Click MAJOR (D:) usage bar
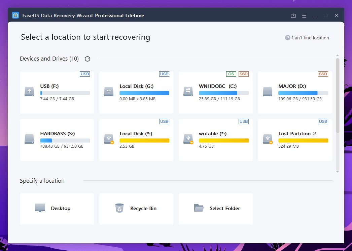 (303, 93)
